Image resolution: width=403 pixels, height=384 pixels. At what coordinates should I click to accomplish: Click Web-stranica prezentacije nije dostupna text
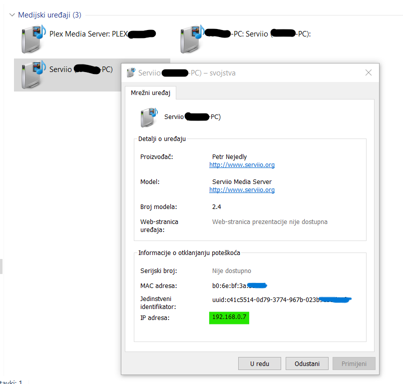[x=270, y=222]
